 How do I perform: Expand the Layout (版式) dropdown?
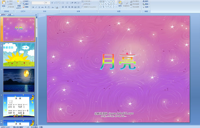point(25,1)
